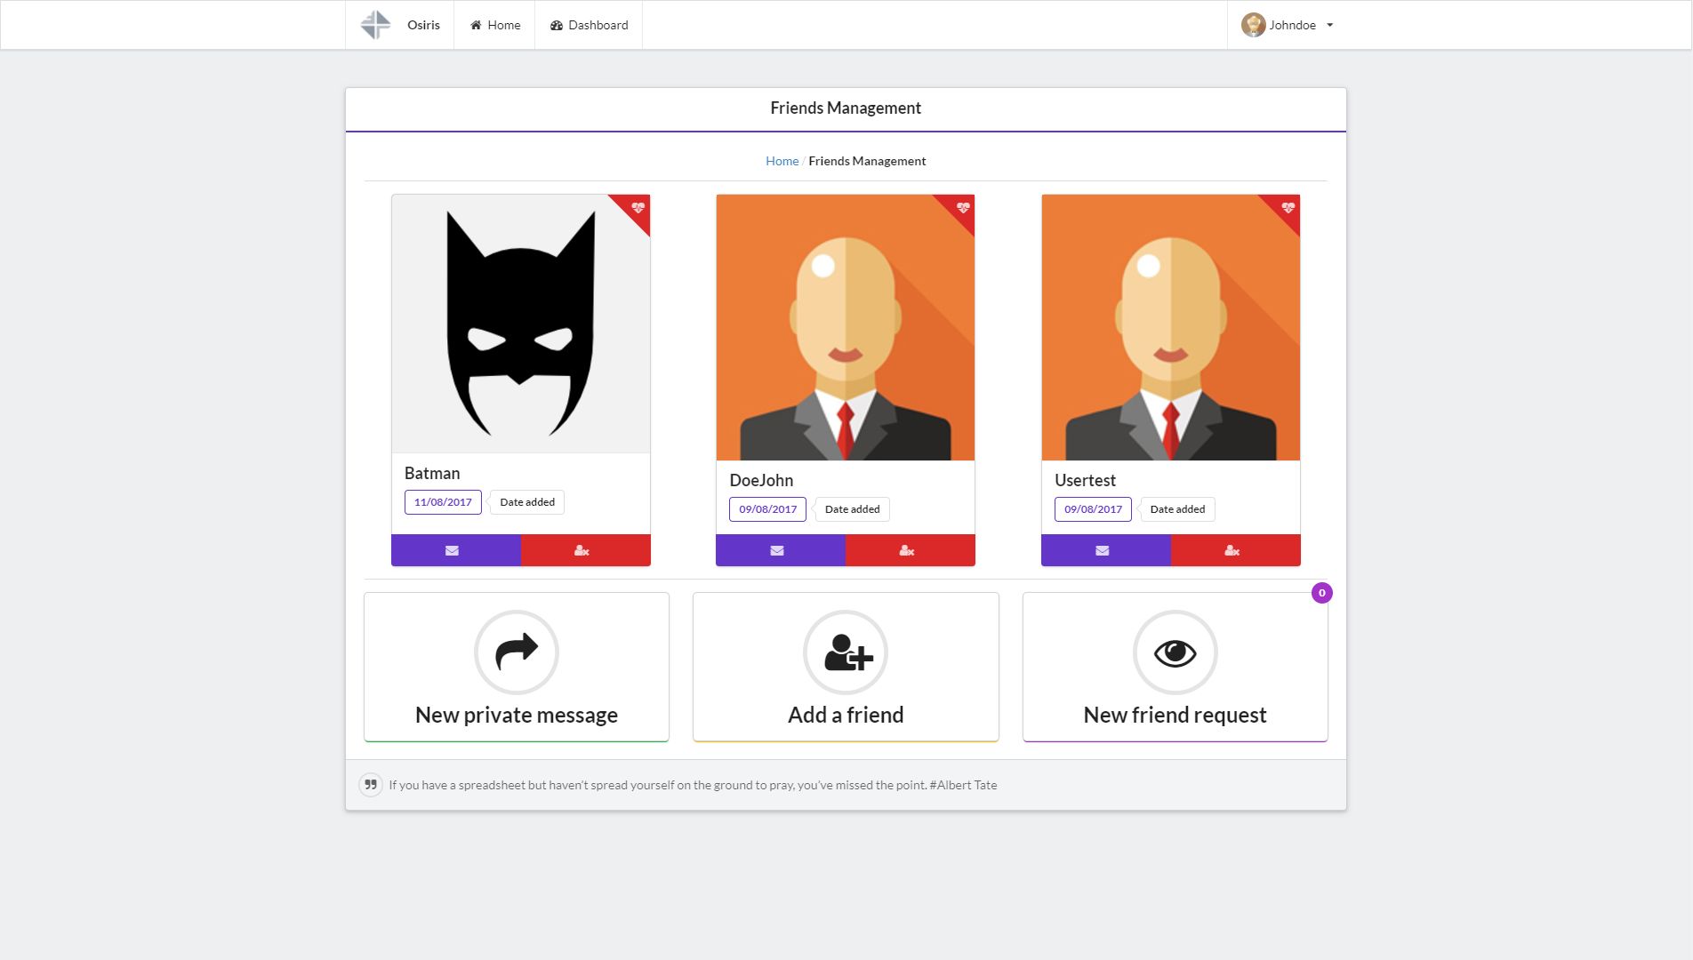Click the Usertest name

[1085, 481]
